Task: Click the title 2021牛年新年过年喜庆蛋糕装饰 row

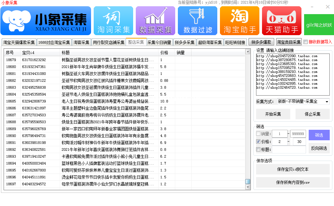Action: tap(107, 149)
